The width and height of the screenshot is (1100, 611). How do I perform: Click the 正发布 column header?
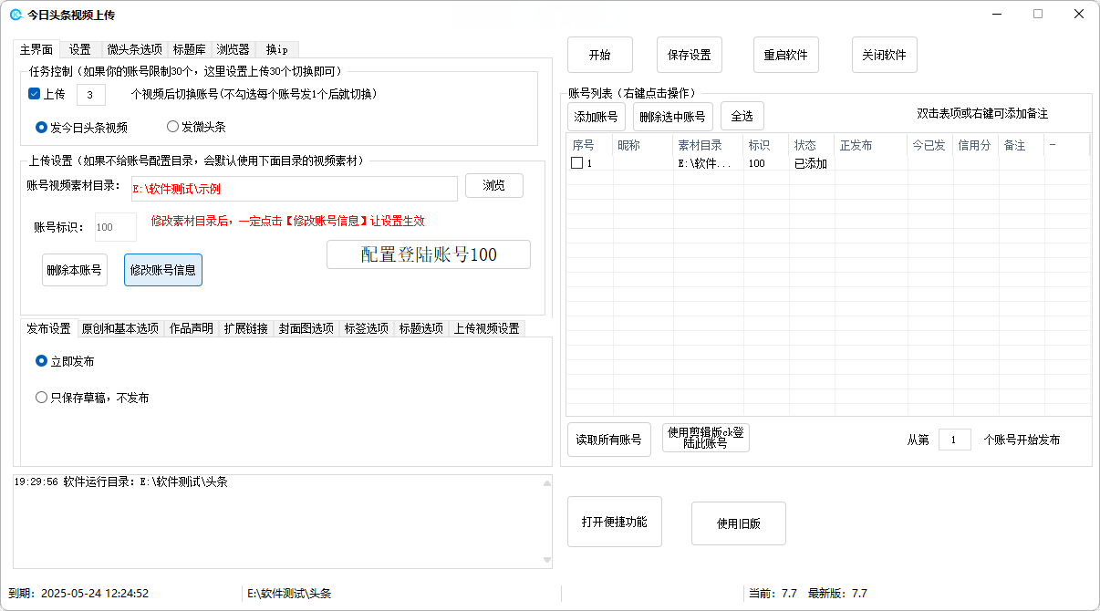[871, 145]
